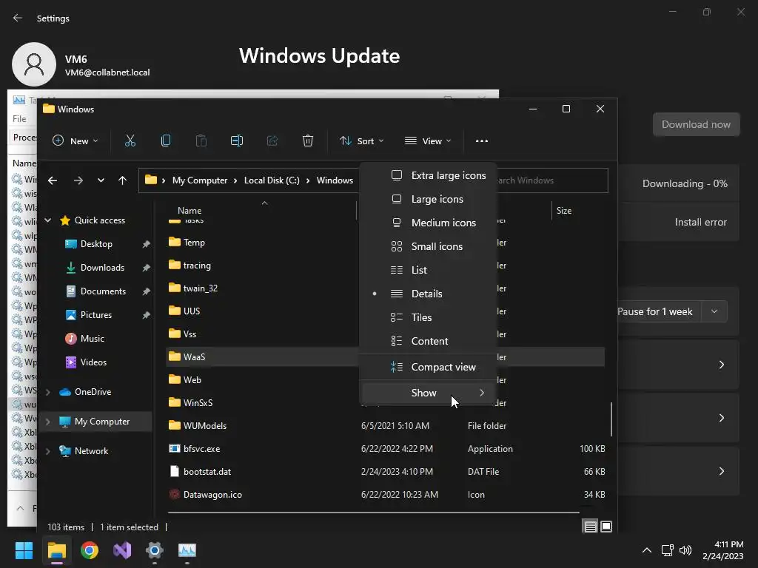Viewport: 758px width, 568px height.
Task: Open File menu in Task Manager window
Action: [19, 119]
